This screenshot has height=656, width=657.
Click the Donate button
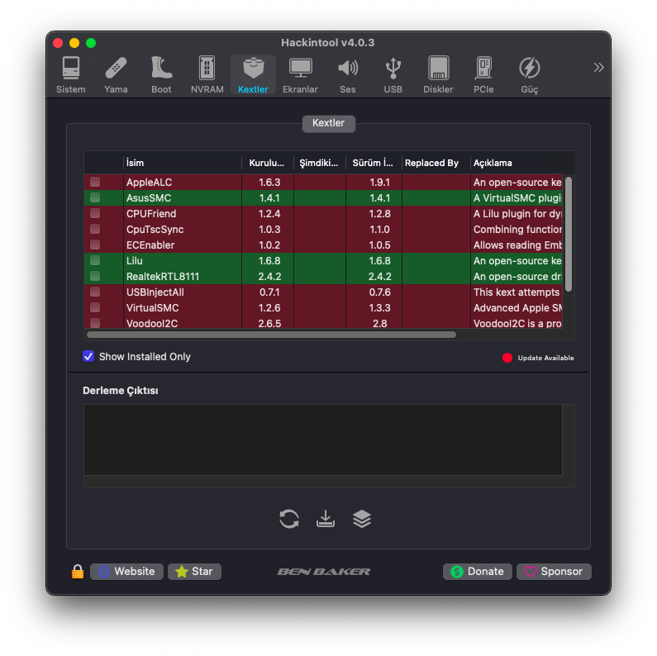[477, 572]
